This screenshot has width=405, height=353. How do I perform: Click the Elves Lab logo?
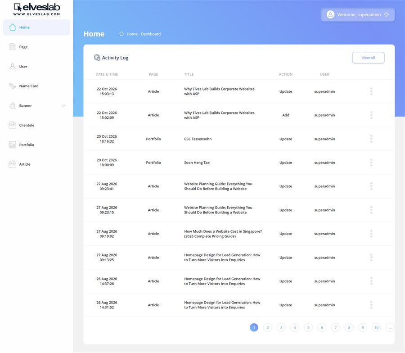click(x=37, y=9)
